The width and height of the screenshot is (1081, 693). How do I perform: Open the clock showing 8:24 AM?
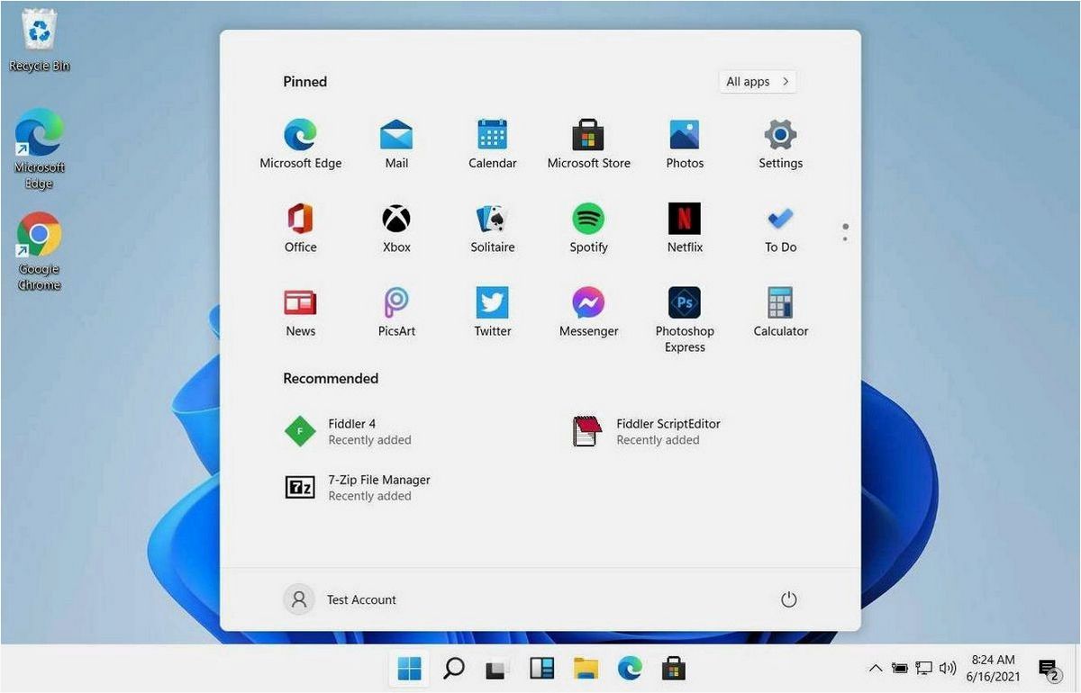pyautogui.click(x=994, y=668)
